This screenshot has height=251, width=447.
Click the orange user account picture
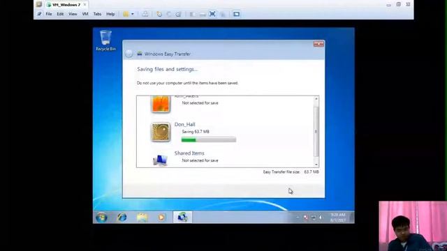tap(161, 104)
